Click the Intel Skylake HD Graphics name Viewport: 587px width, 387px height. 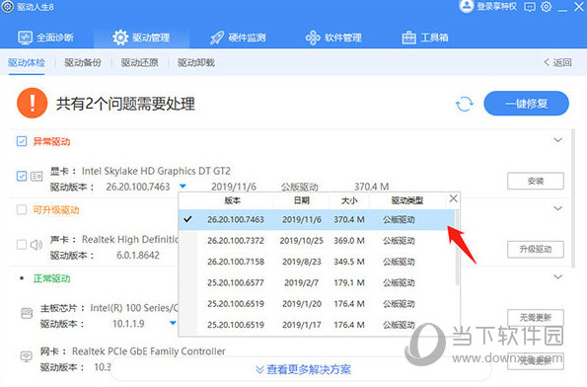click(156, 171)
